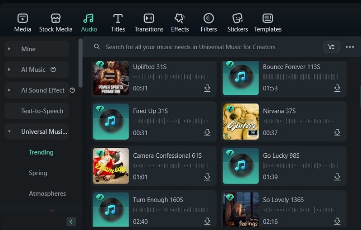
Task: Open the AI Music category
Action: coord(37,70)
